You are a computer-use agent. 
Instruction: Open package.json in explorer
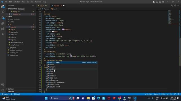[14, 53]
